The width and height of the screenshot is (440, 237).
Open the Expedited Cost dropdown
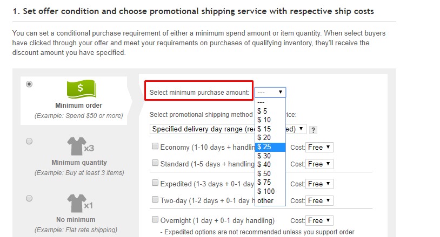point(319,184)
